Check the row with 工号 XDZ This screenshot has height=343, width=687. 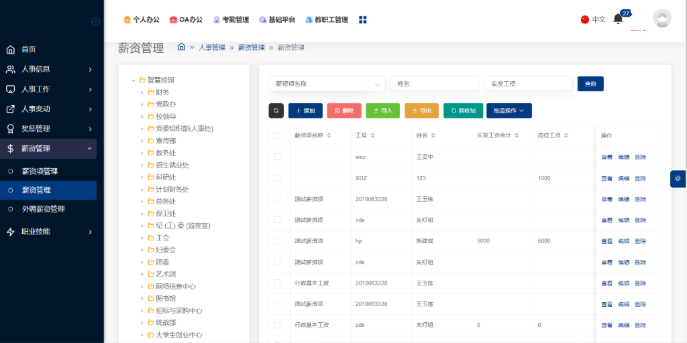(277, 178)
